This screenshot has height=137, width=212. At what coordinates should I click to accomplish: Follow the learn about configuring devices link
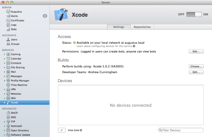pos(106,46)
